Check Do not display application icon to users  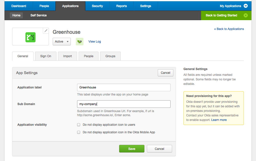click(79, 125)
